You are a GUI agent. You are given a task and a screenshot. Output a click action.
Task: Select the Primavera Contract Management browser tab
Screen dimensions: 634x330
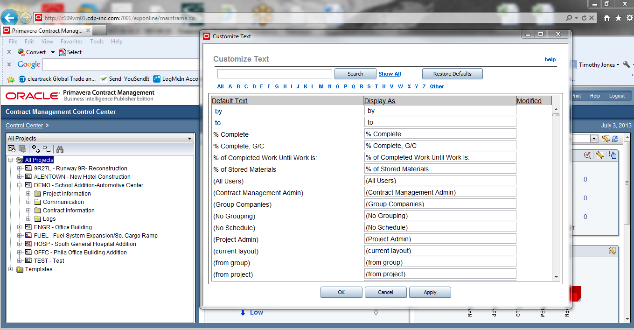[47, 30]
